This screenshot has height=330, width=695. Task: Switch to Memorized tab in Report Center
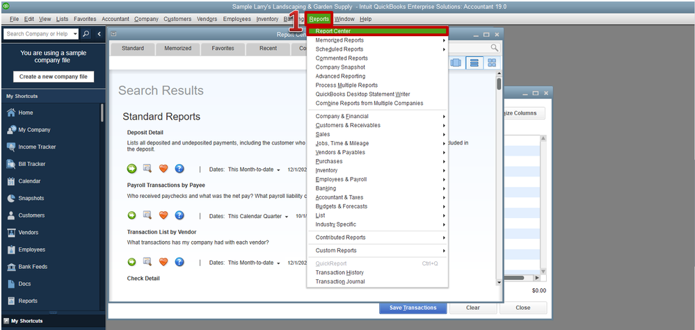177,48
